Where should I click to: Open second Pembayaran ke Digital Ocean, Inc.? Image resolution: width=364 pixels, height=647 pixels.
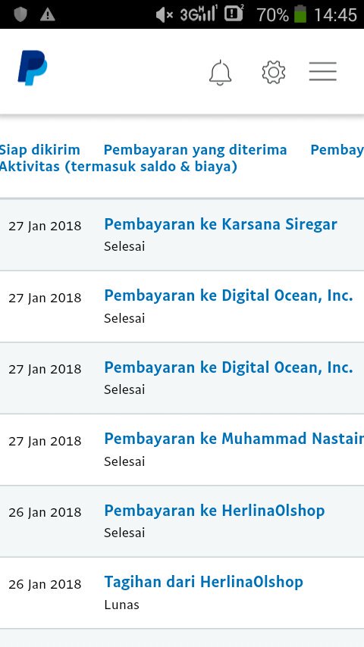pos(228,367)
